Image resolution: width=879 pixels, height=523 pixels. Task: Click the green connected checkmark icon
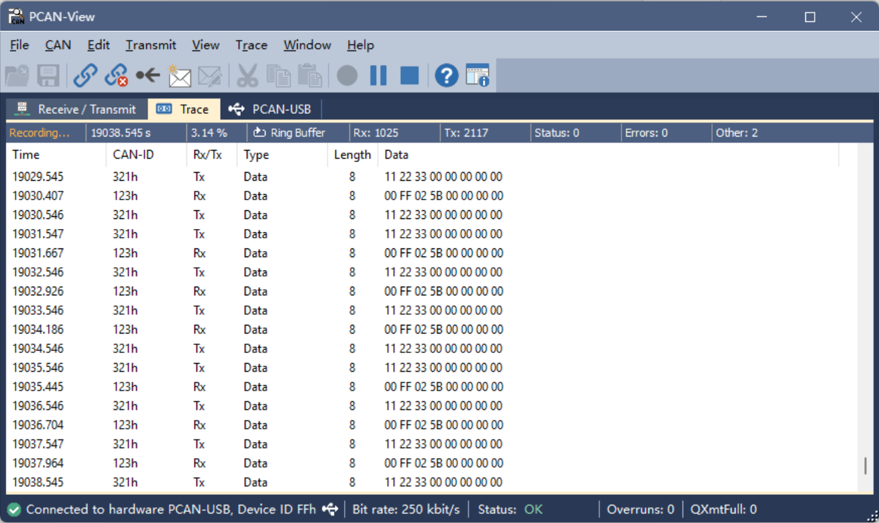15,510
